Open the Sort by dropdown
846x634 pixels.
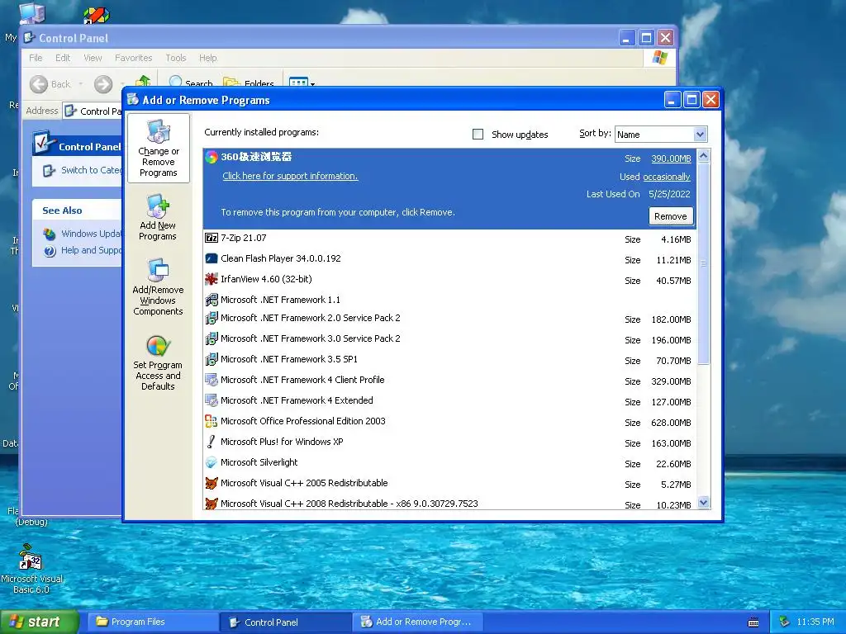pyautogui.click(x=700, y=135)
